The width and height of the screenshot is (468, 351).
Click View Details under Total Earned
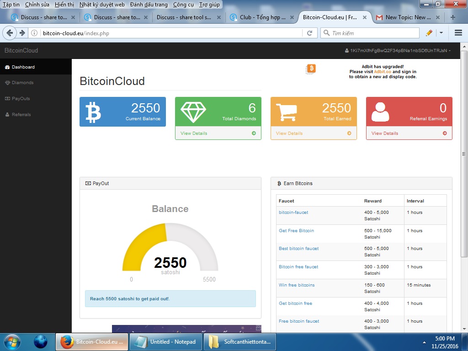[x=289, y=133]
